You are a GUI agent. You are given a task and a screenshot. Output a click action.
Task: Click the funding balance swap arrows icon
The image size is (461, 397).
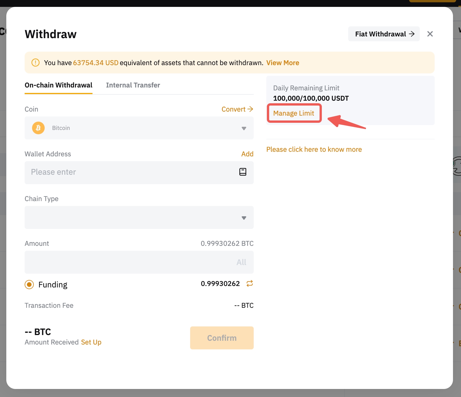tap(249, 283)
